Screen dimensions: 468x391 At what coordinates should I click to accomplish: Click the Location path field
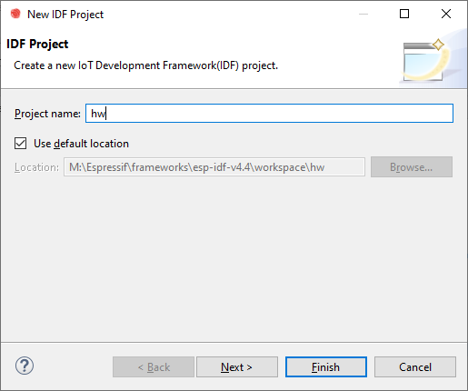pyautogui.click(x=214, y=167)
